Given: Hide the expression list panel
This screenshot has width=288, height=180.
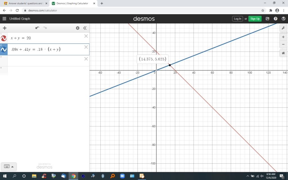Looking at the screenshot, I should [x=85, y=28].
